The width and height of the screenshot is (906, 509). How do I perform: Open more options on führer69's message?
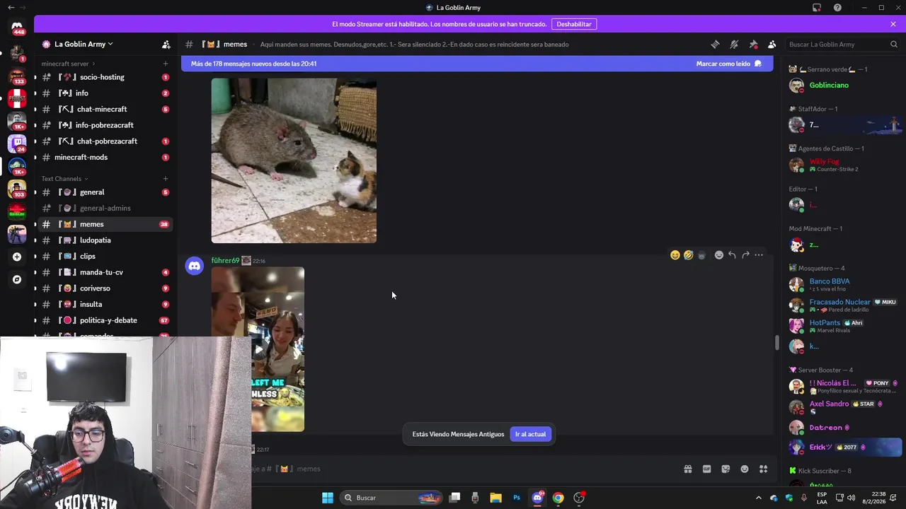point(759,255)
